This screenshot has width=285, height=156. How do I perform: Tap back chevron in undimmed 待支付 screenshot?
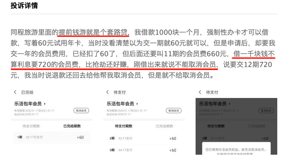click(107, 92)
